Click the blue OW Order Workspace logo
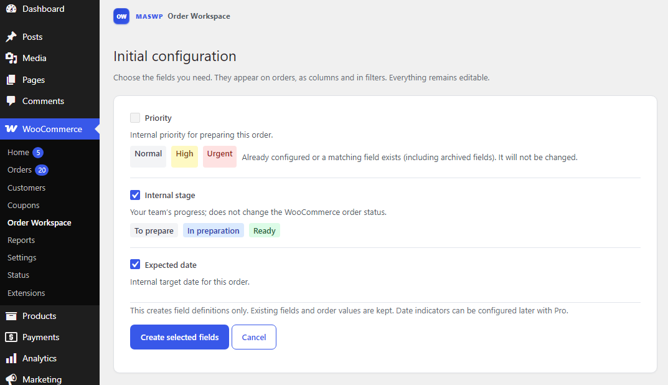The image size is (668, 385). (121, 16)
